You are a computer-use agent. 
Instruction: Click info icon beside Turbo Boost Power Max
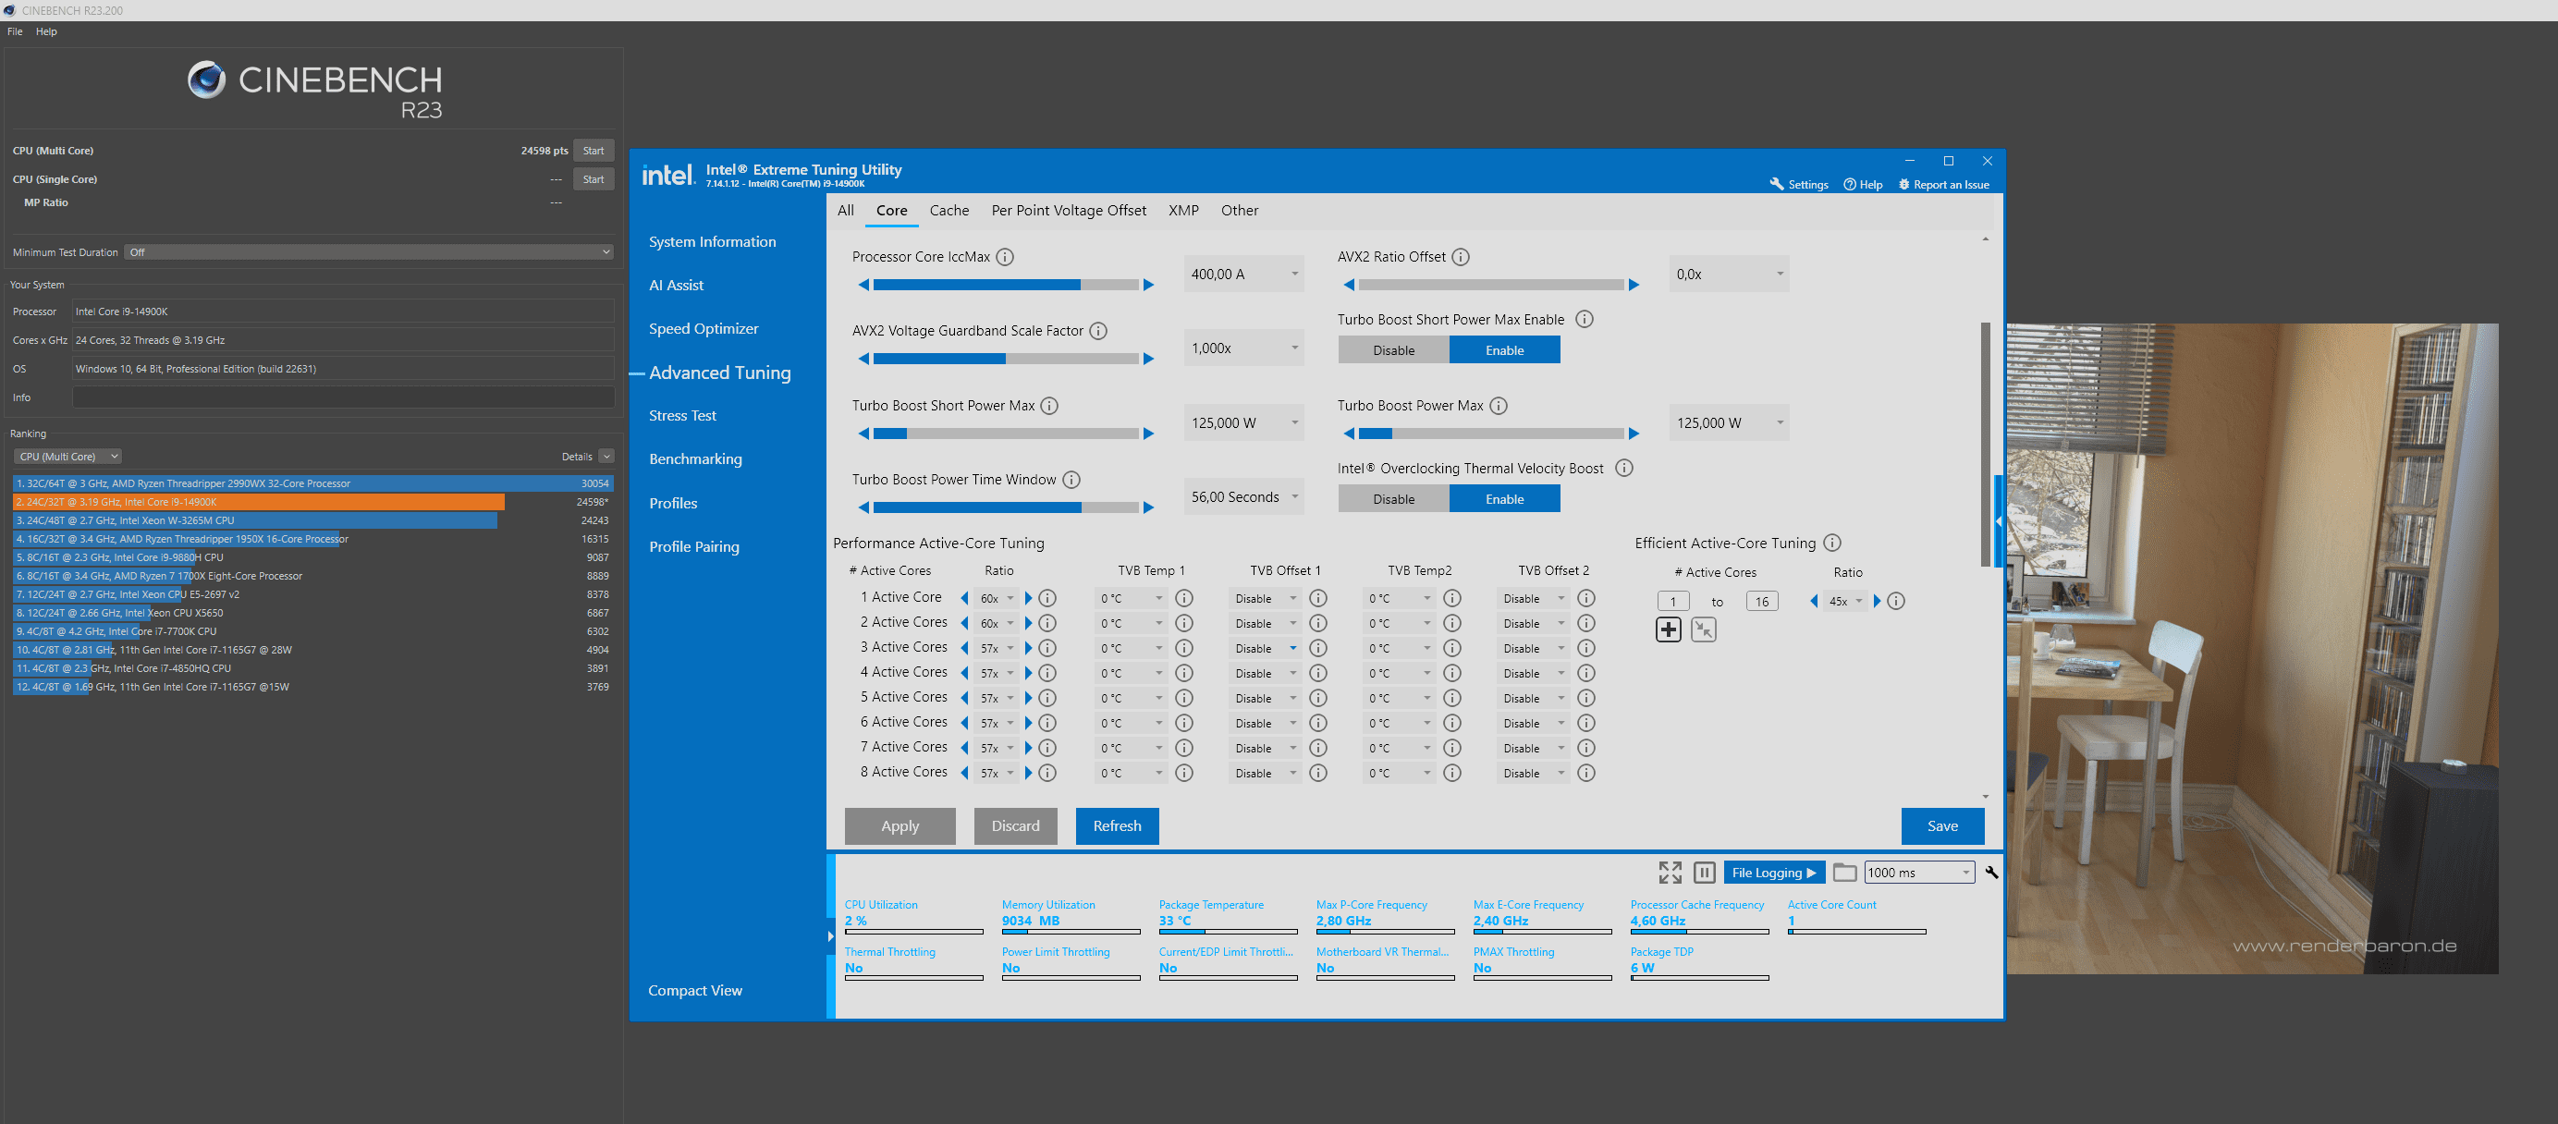(1499, 406)
